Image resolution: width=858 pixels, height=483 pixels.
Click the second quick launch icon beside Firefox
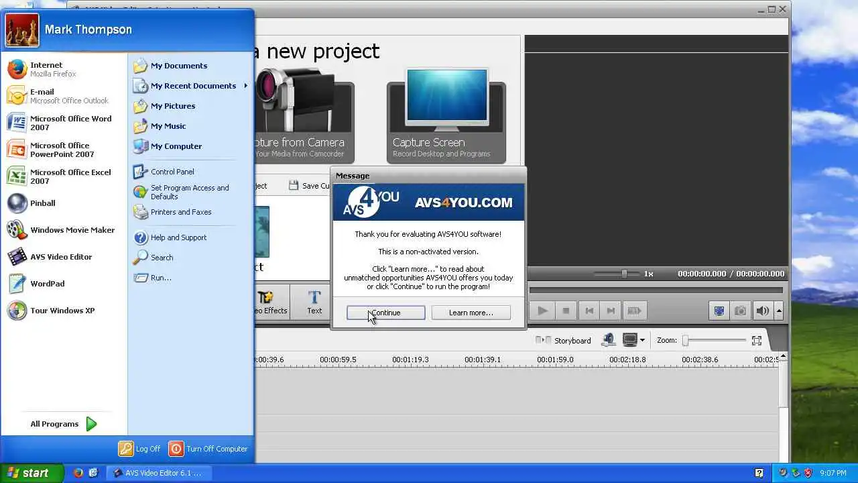pos(93,473)
